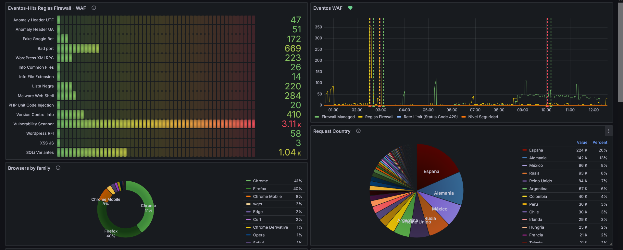Toggle Rate Limit (Status Code 429) series label
This screenshot has width=623, height=250.
pos(430,117)
